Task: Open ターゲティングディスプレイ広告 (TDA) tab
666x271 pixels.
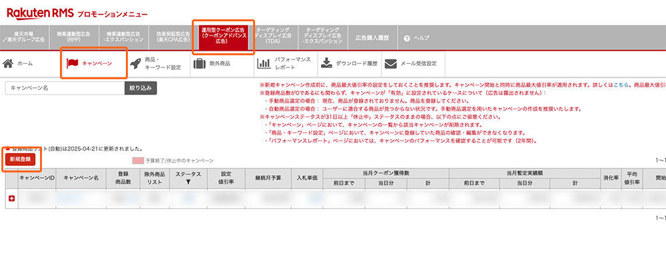Action: [x=273, y=37]
